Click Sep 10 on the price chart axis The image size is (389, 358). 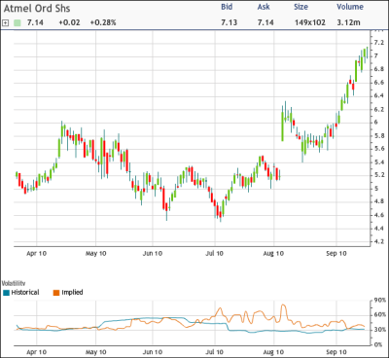click(x=336, y=254)
